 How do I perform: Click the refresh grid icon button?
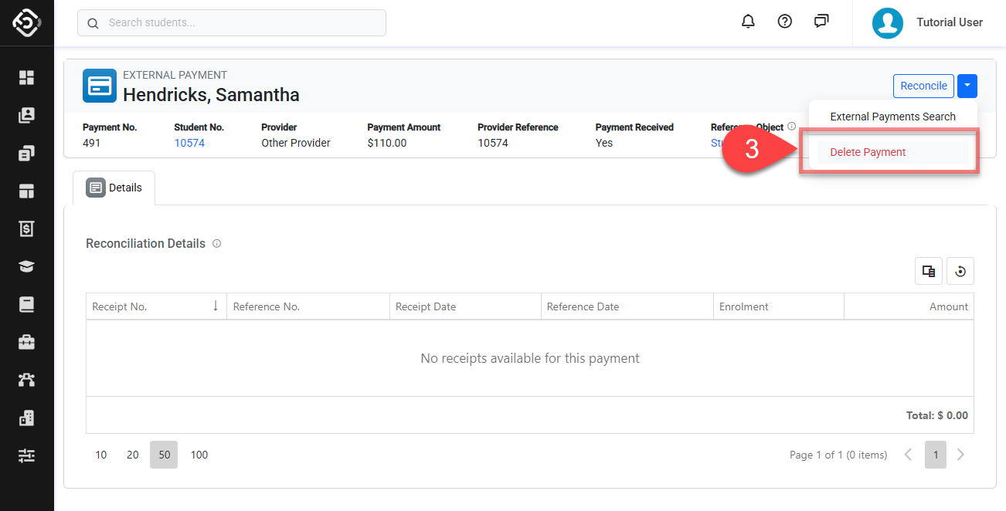pos(960,271)
